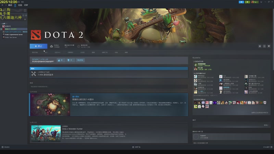Go back with the left arrow
This screenshot has width=274, height=154.
click(2, 5)
